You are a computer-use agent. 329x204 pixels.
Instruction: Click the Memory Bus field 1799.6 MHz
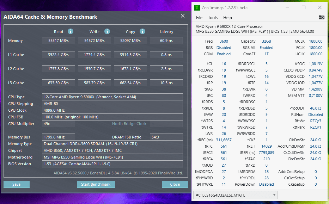tap(59, 137)
